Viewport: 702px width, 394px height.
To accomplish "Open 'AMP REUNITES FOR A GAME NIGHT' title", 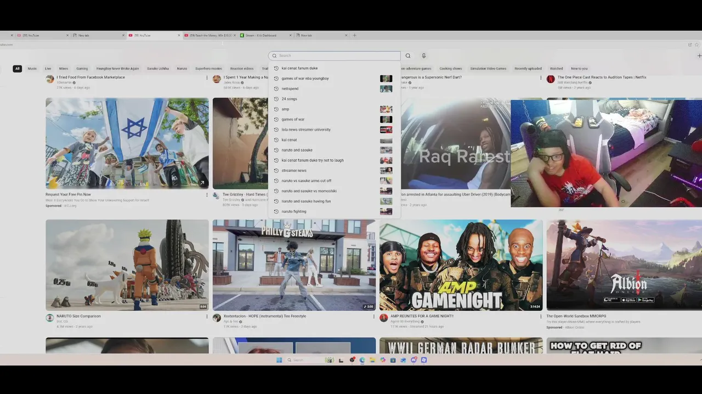I will (x=422, y=316).
